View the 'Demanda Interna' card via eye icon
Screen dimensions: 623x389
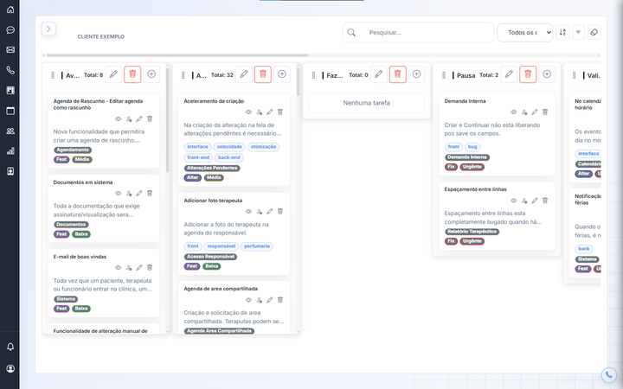(x=513, y=112)
